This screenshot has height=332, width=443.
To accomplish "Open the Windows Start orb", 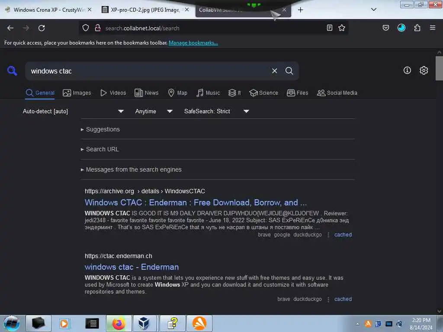I will 12,323.
